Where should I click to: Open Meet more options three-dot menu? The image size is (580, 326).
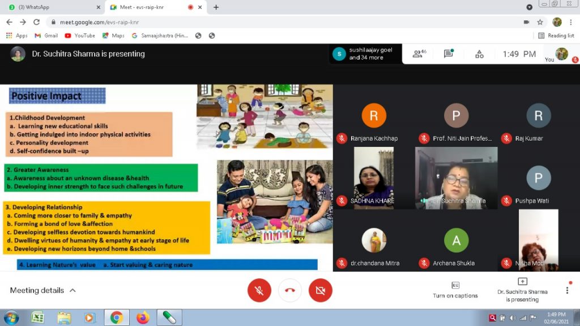567,290
